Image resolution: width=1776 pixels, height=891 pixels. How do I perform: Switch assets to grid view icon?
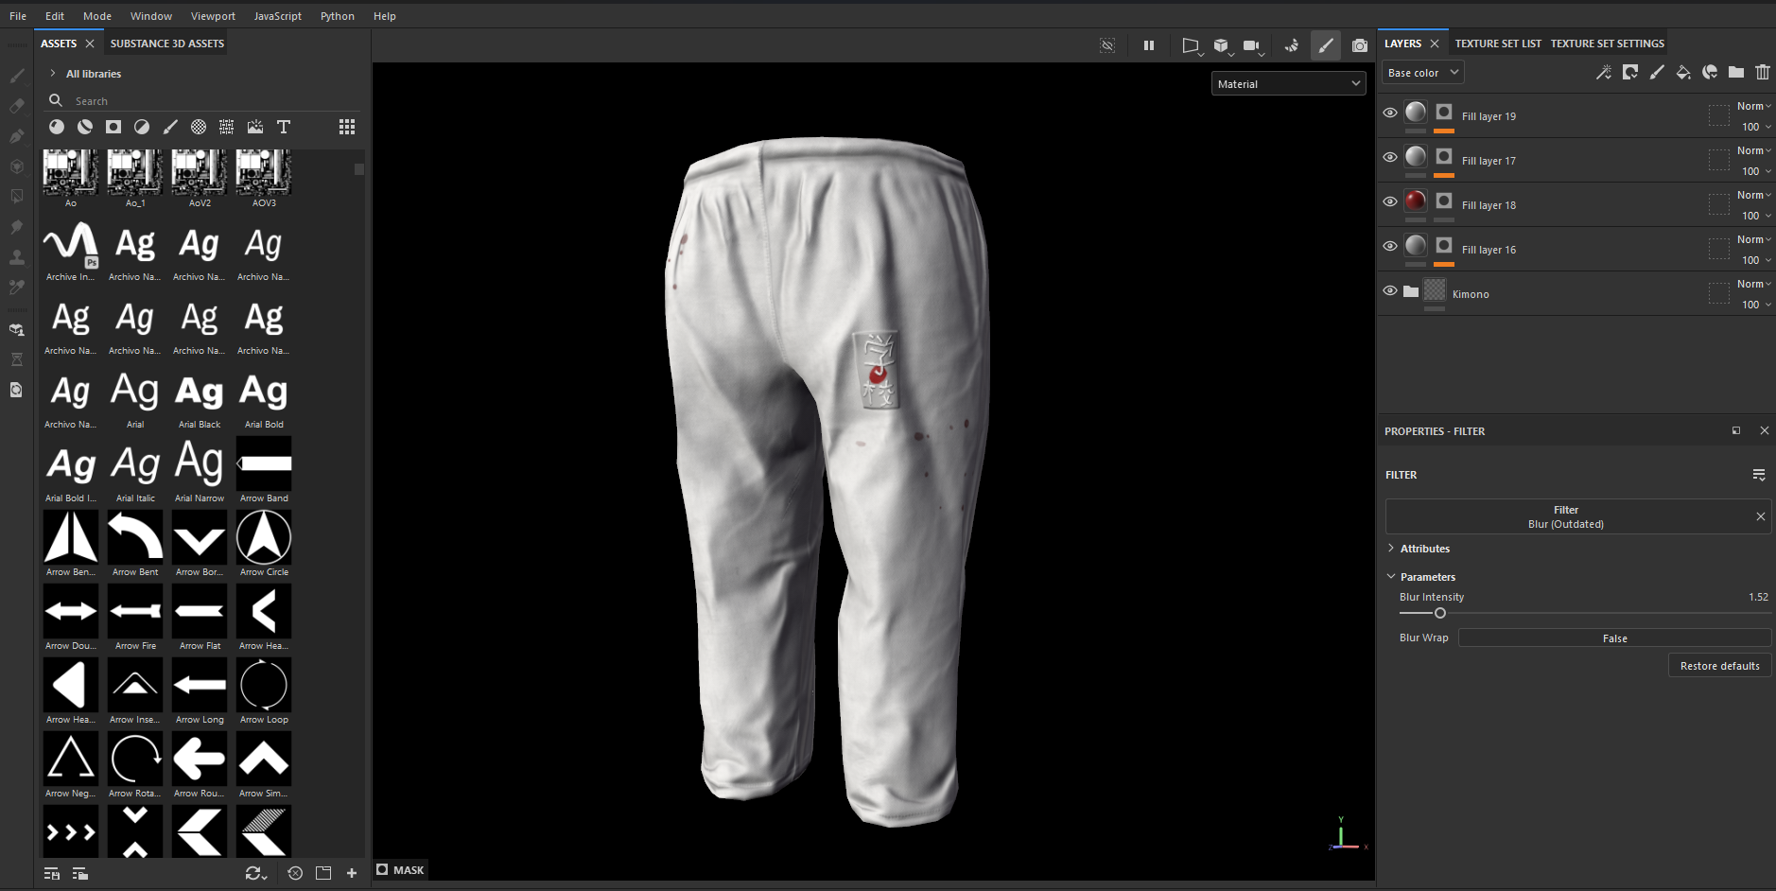point(347,127)
